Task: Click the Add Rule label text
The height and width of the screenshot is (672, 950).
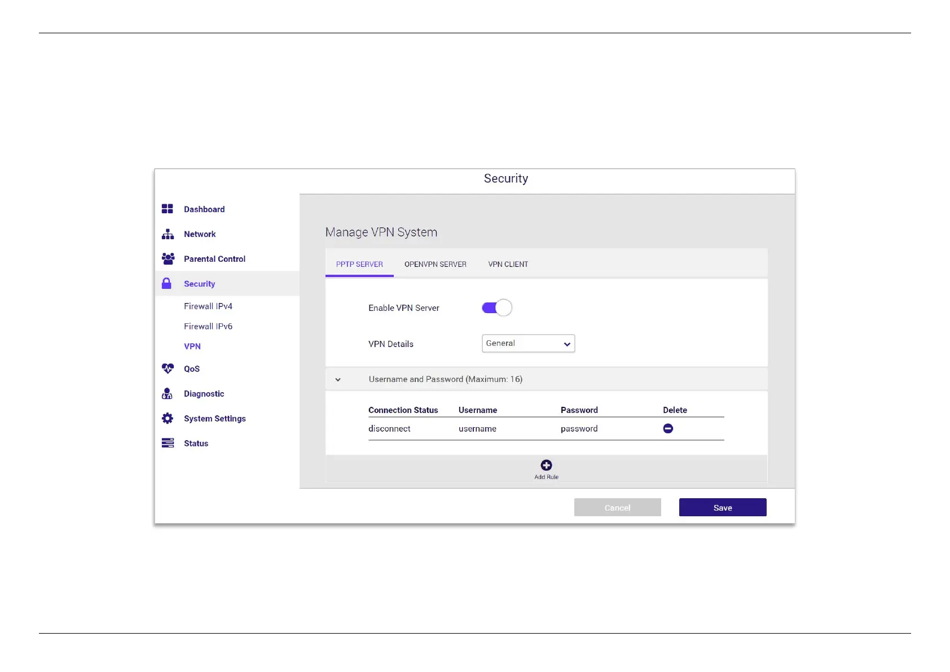Action: pyautogui.click(x=546, y=477)
